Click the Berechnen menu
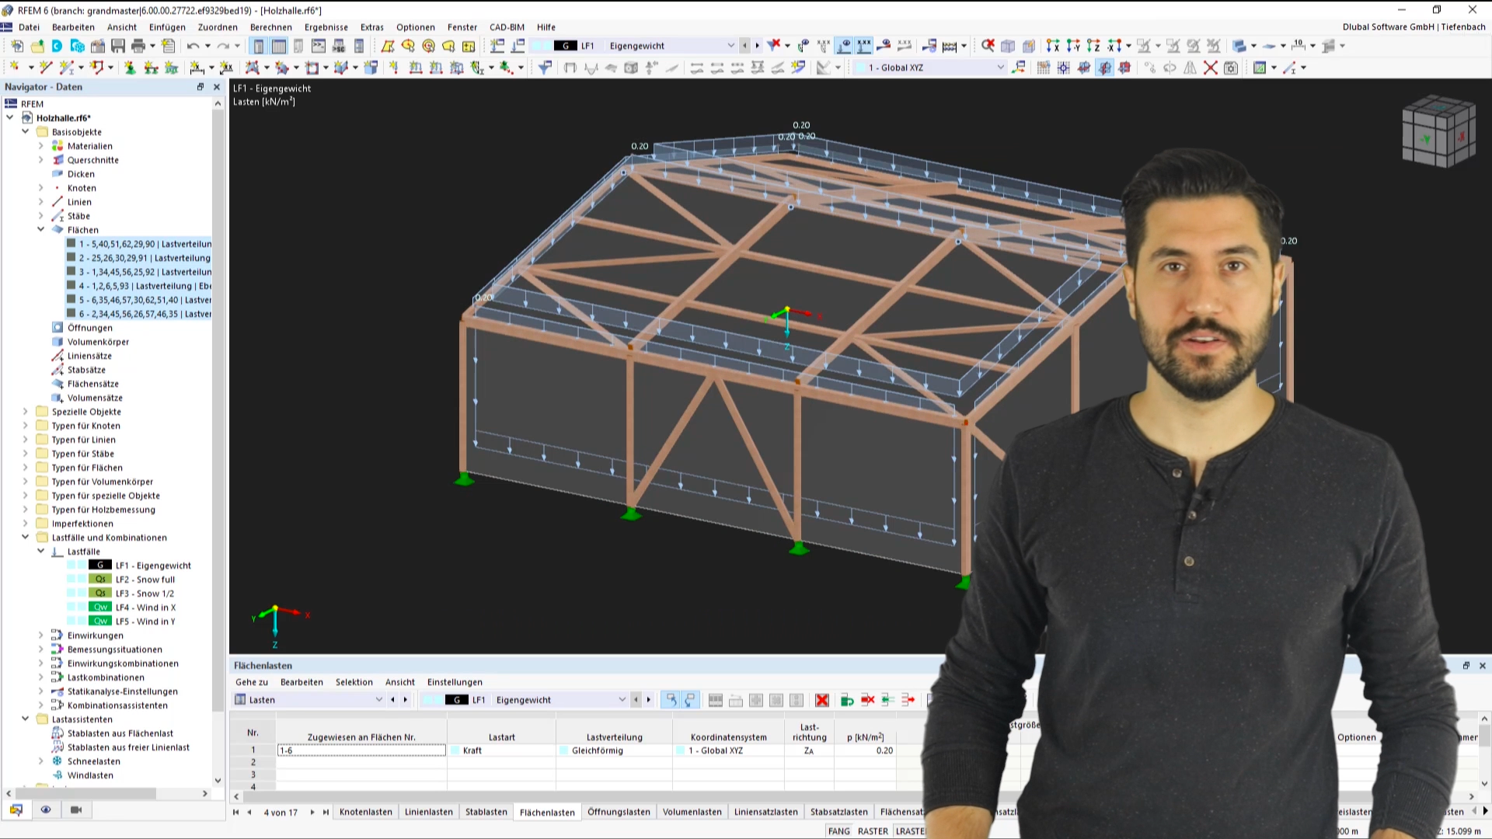1492x839 pixels. 270,26
